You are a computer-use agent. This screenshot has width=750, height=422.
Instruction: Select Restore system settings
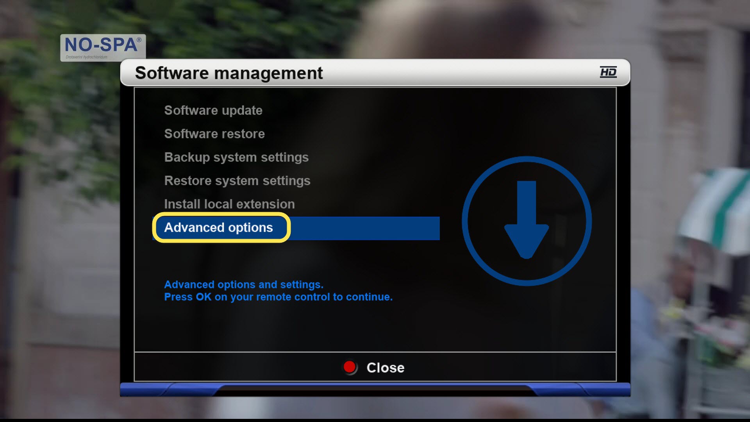pos(237,181)
